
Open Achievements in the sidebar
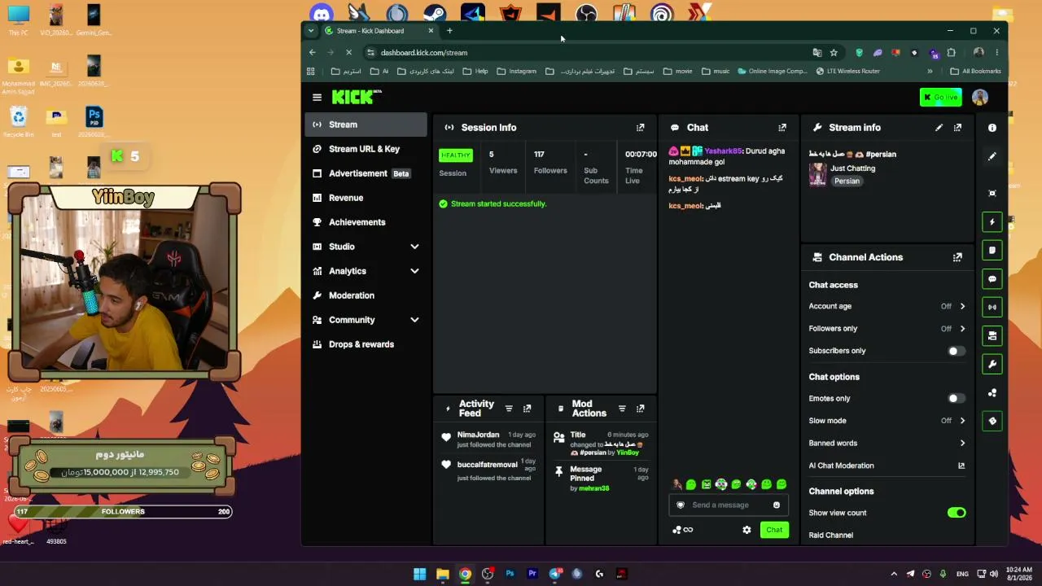[366, 222]
